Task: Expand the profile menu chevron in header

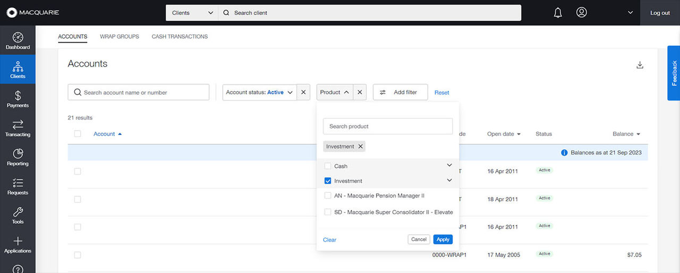Action: click(631, 13)
